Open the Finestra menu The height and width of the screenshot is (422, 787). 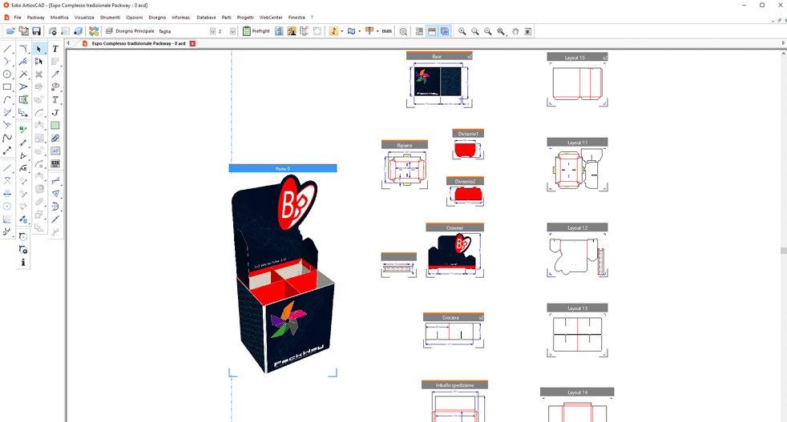297,17
